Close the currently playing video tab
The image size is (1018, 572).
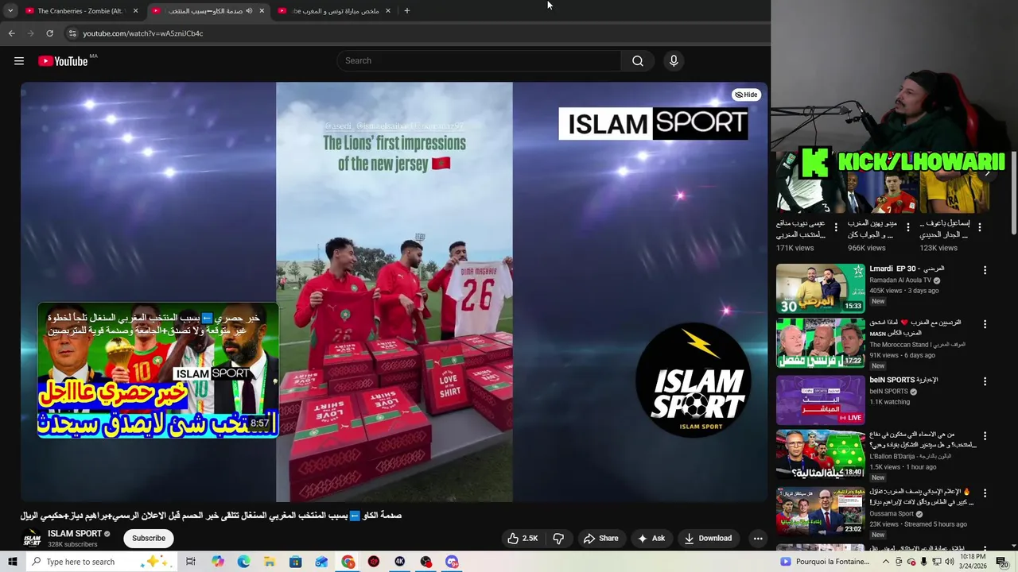point(262,11)
